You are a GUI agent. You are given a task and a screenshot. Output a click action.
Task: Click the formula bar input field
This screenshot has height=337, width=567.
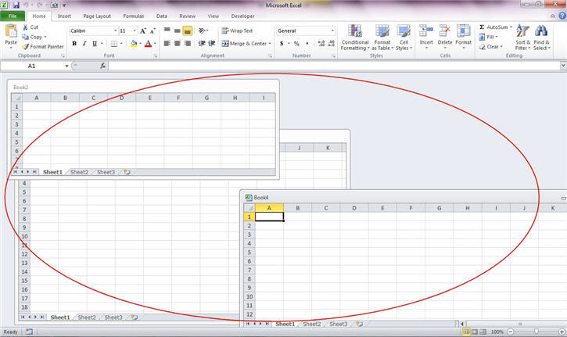coord(334,66)
